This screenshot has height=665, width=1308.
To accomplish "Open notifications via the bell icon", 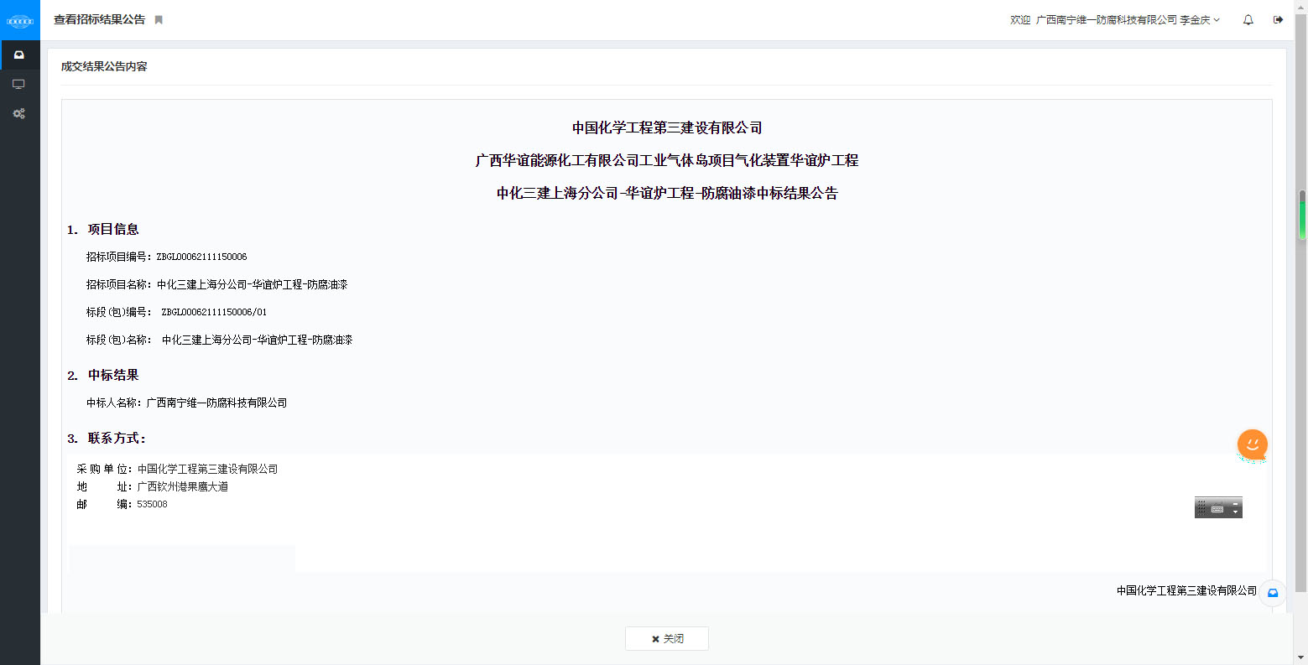I will coord(1248,19).
